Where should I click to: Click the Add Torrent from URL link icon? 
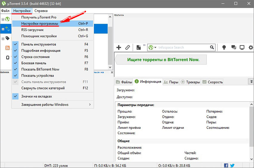point(128,47)
